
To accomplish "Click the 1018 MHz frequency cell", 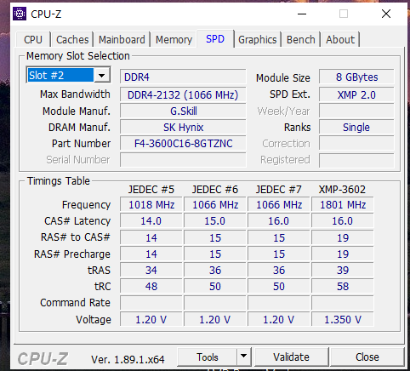I will tap(151, 204).
